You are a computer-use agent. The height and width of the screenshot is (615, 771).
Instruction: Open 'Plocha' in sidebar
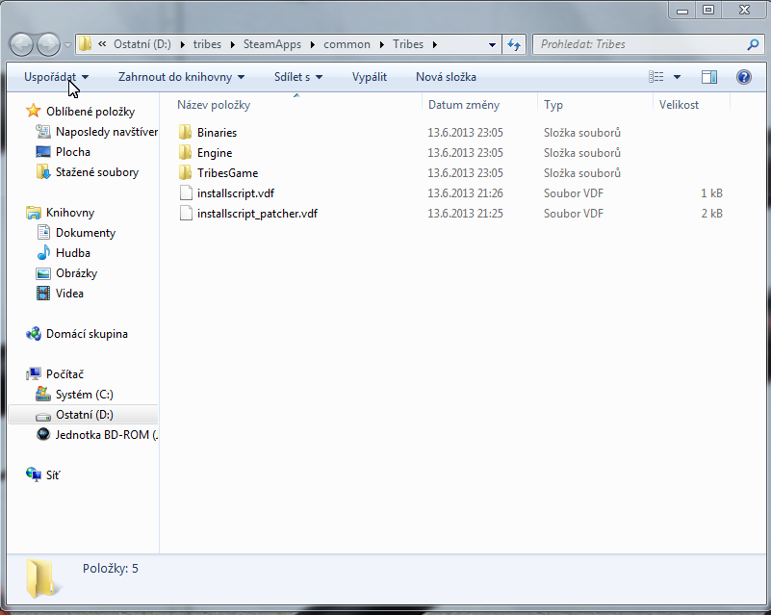[73, 152]
